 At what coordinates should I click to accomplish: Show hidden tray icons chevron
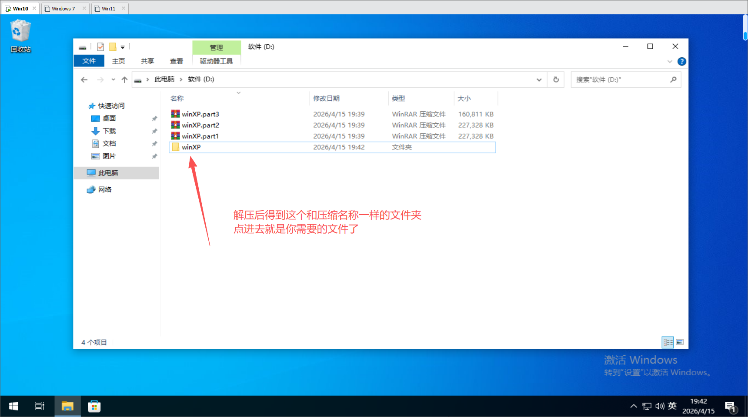click(634, 406)
